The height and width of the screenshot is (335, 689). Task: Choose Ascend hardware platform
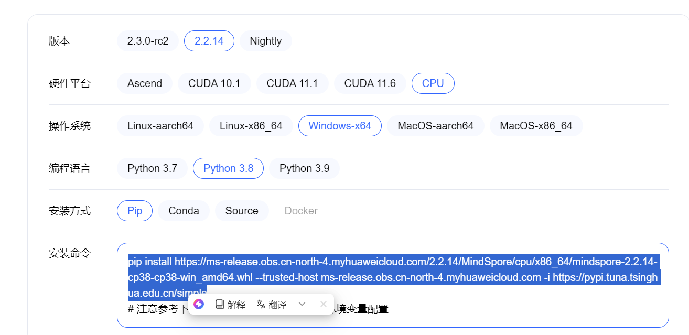[x=145, y=83]
